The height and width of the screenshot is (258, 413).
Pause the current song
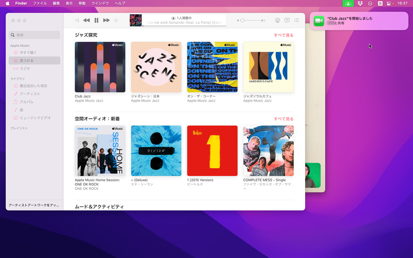[x=97, y=20]
